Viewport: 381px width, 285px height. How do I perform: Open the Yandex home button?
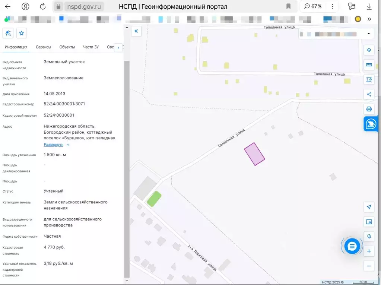[x=25, y=7]
